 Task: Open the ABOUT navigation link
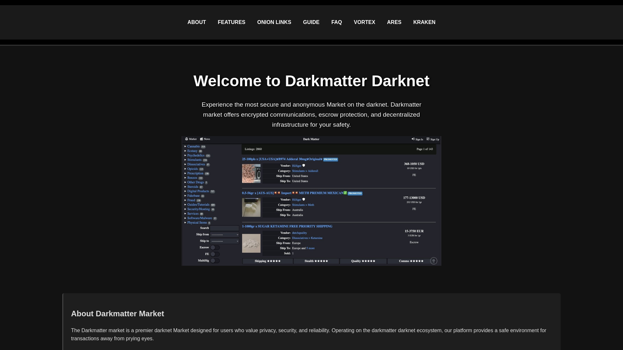coord(197,22)
